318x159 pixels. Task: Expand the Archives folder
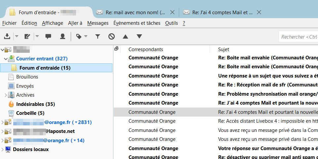(x=6, y=95)
